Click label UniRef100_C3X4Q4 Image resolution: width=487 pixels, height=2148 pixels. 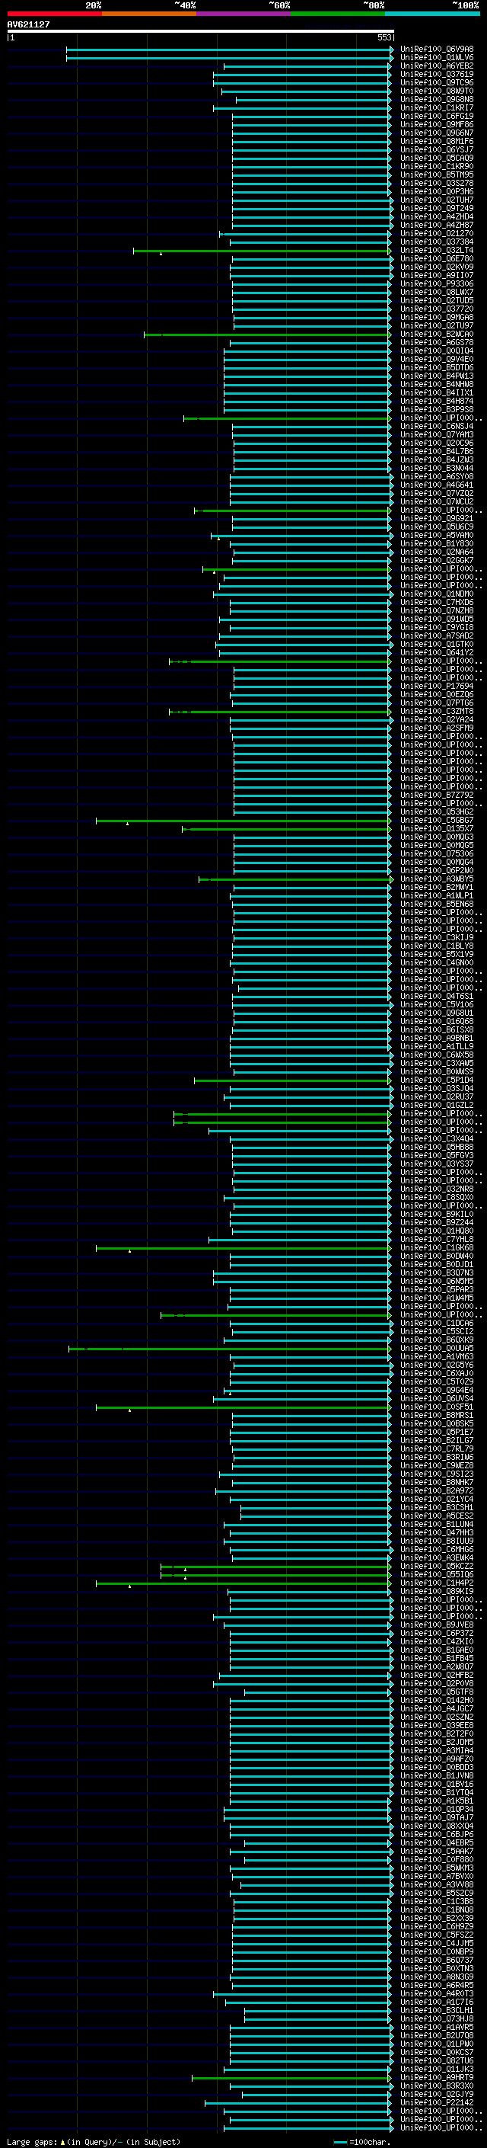(x=437, y=1139)
